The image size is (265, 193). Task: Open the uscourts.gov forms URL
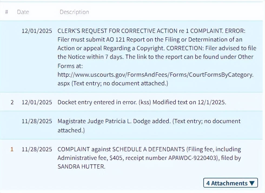(x=155, y=75)
